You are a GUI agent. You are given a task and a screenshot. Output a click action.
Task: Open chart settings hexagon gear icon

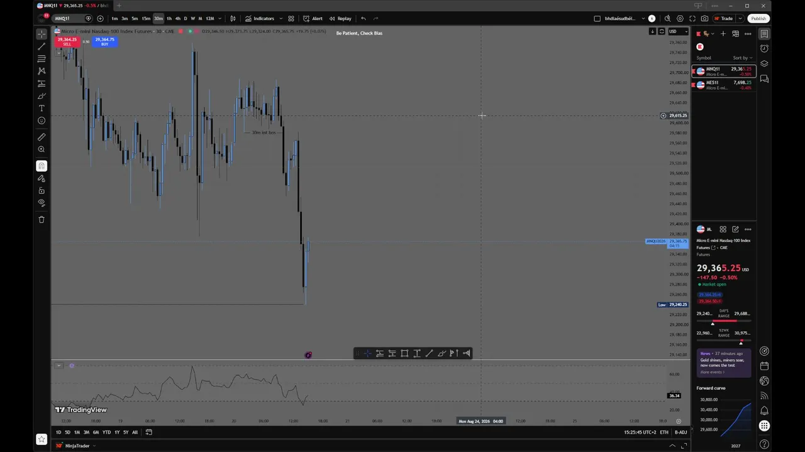[680, 18]
